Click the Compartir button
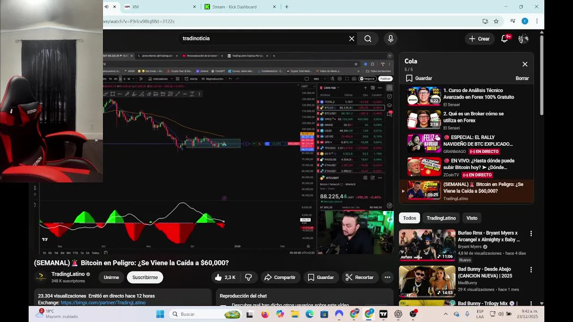Screen dimensions: 573x322 tap(280, 277)
